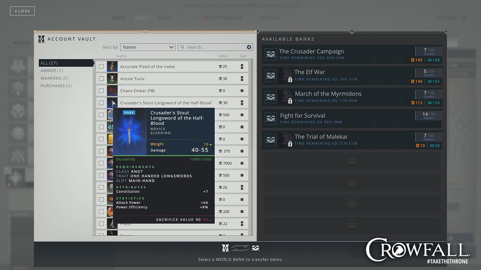Check the Crusader's Stout Longsword checkbox
This screenshot has width=481, height=270.
point(101,103)
